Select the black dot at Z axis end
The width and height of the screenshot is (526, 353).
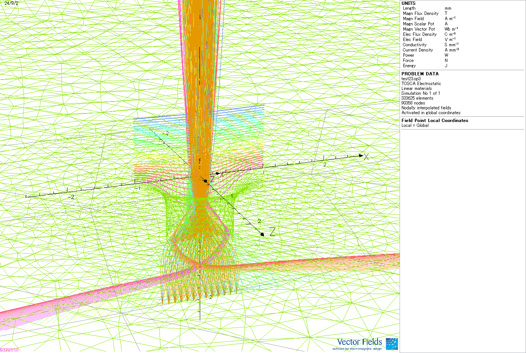pos(262,234)
